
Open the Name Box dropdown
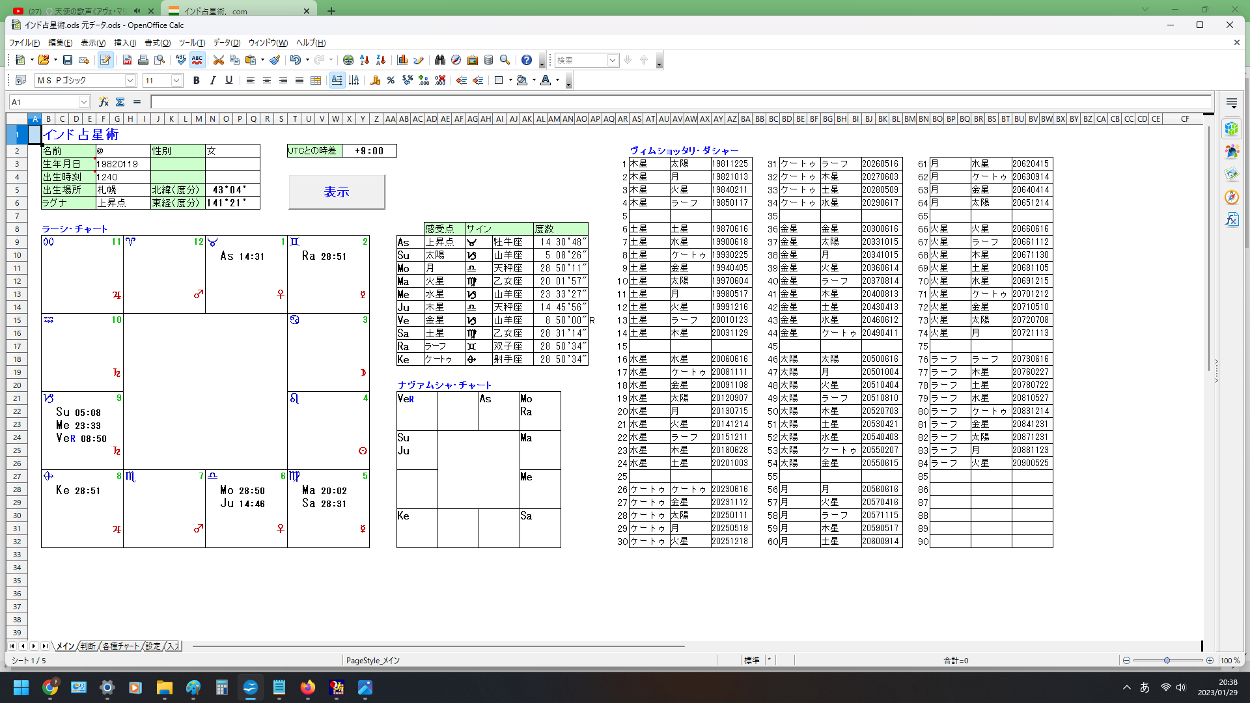pos(84,102)
